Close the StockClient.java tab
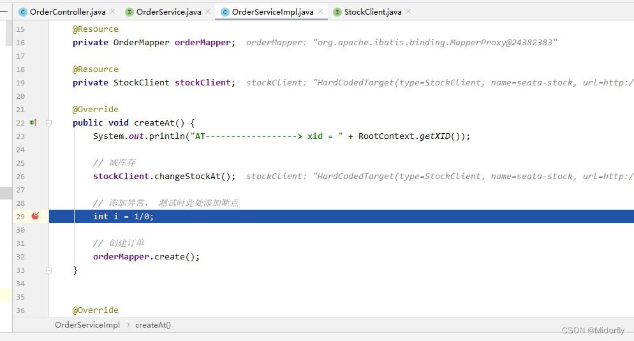The image size is (634, 341). (x=408, y=11)
